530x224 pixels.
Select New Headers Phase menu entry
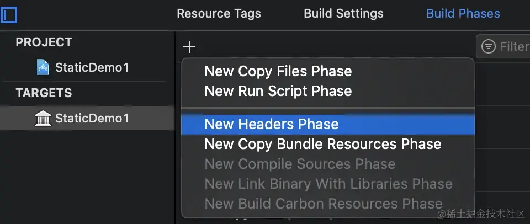tap(328, 124)
